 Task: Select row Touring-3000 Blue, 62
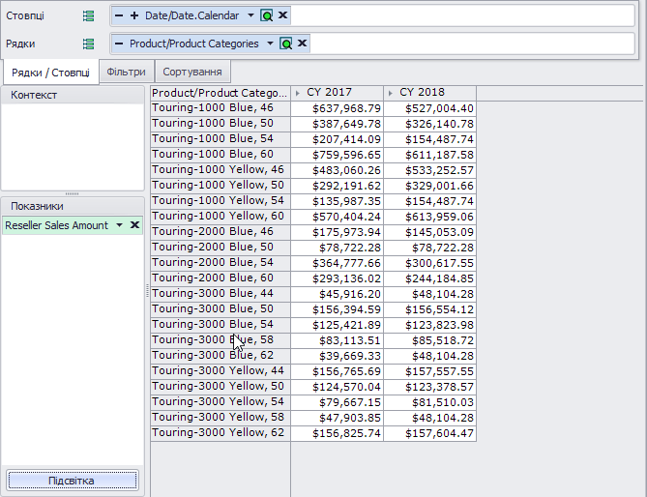coord(221,356)
